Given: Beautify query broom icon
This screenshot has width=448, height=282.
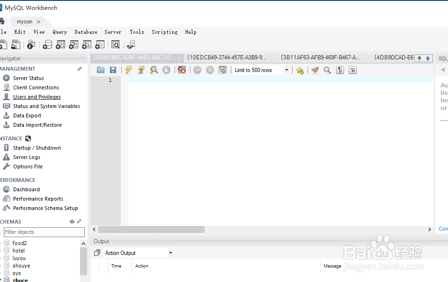Looking at the screenshot, I should click(x=315, y=70).
